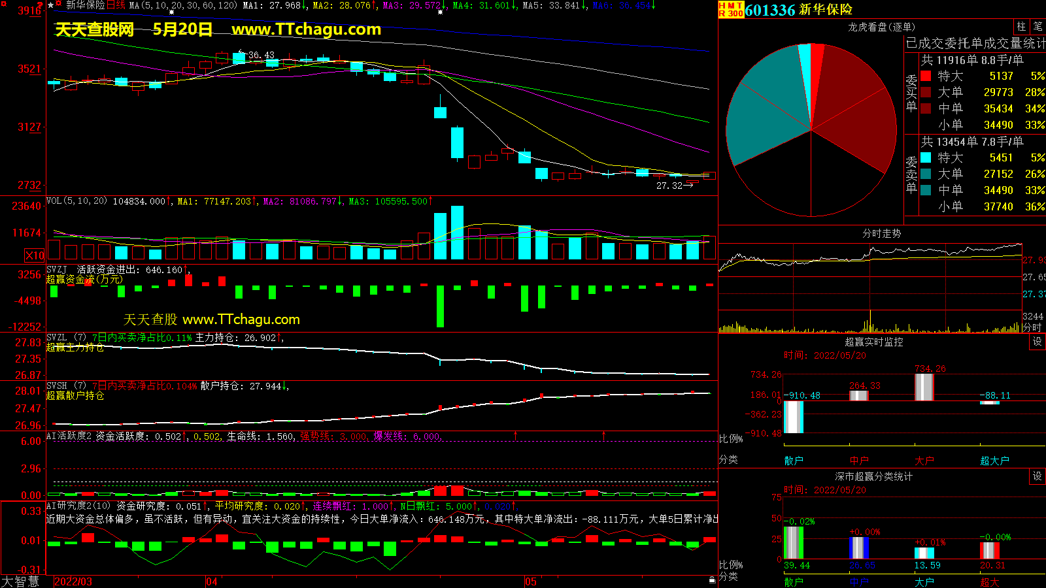Click the SVZJ indicator name label

57,270
